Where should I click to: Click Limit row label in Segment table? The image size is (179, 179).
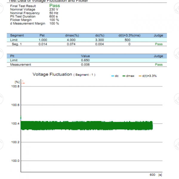tap(14, 40)
